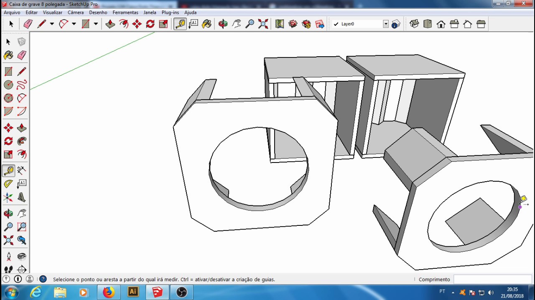Activate the Protractor tool in left palette
This screenshot has width=535, height=300.
[8, 184]
